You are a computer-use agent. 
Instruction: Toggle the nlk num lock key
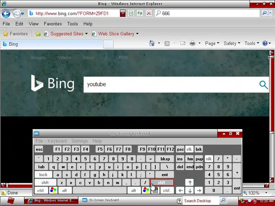209,159
